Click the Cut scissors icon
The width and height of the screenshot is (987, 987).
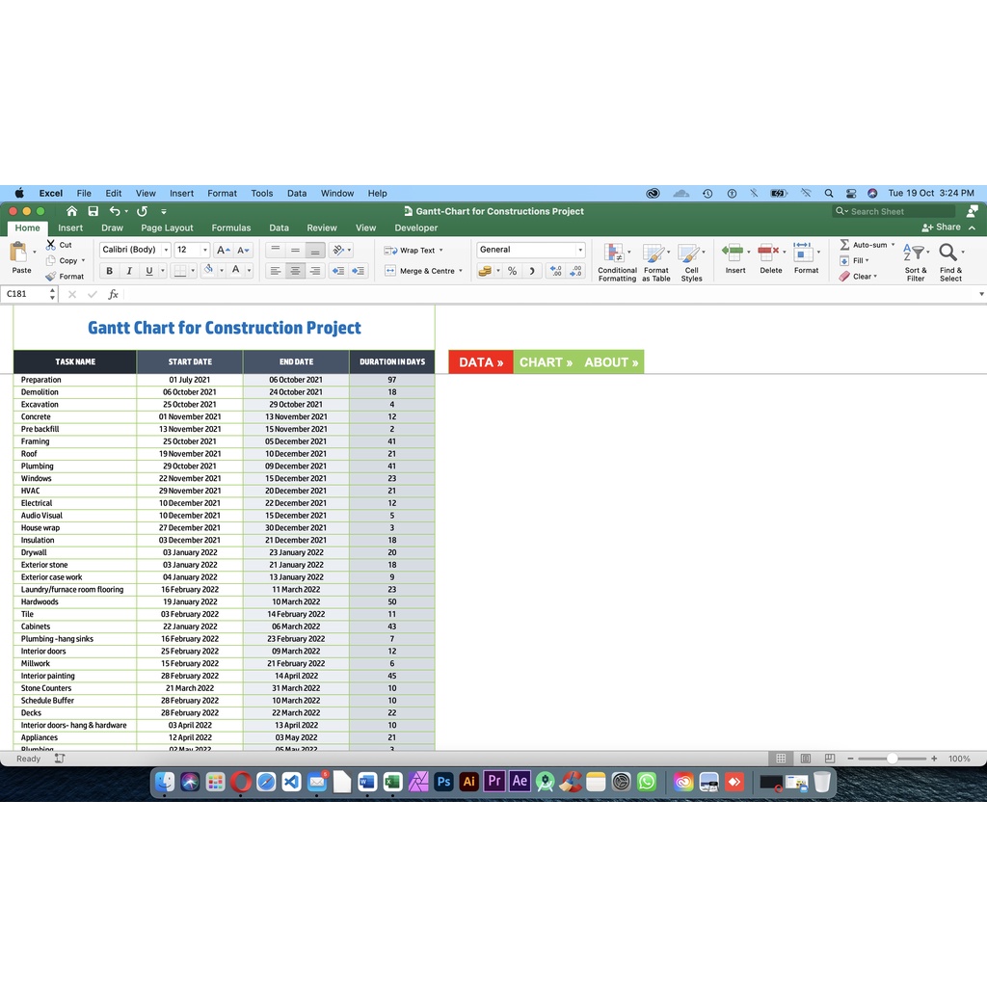(x=50, y=244)
